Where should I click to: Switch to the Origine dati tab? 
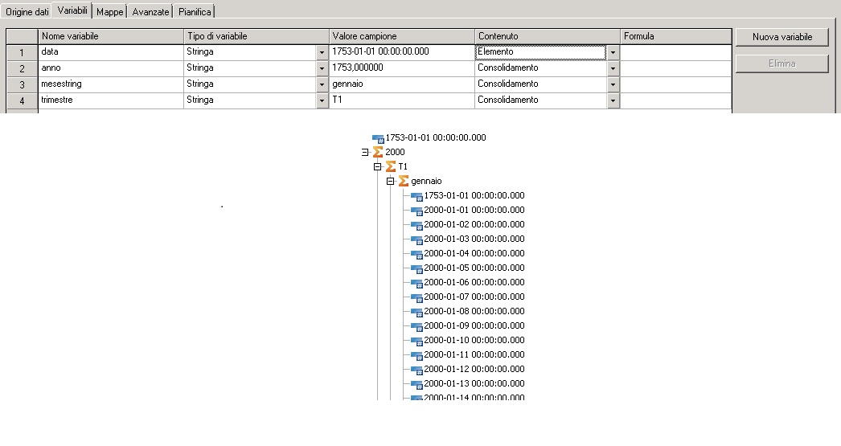(x=27, y=12)
